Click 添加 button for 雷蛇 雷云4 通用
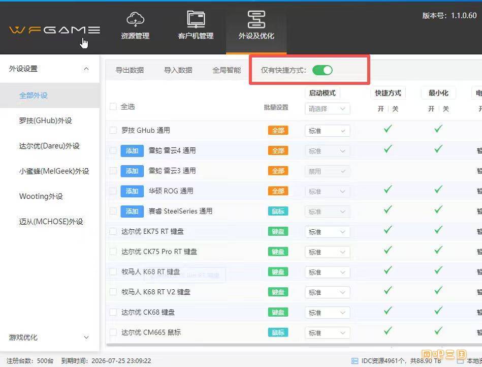Screen dimensions: 482x367 click(132, 151)
